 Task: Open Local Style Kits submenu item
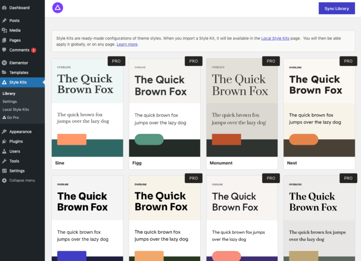tap(16, 110)
